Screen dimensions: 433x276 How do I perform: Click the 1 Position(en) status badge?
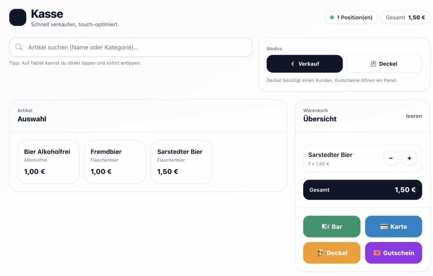[351, 17]
